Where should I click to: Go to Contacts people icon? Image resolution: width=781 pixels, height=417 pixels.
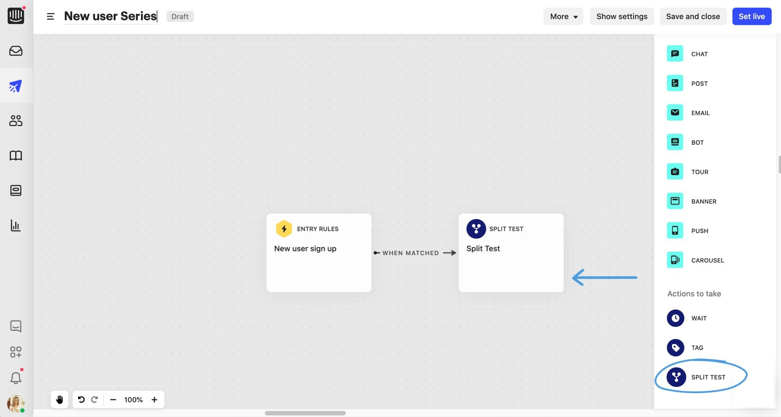click(x=16, y=121)
